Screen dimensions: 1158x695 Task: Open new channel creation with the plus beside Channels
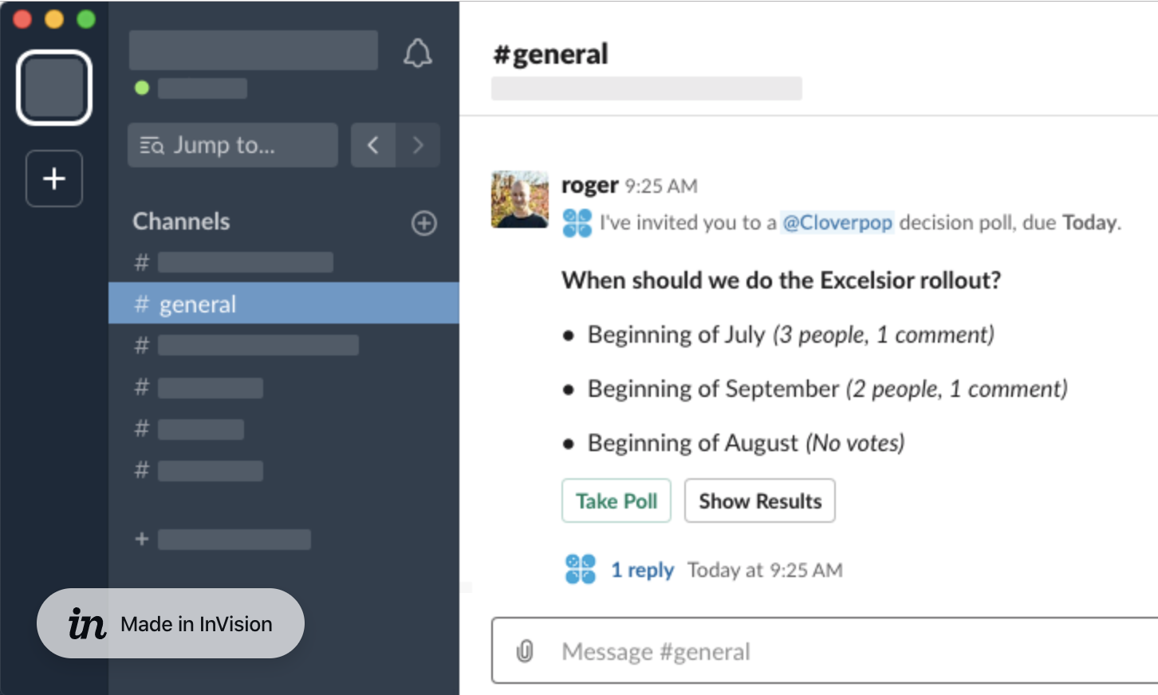point(423,223)
